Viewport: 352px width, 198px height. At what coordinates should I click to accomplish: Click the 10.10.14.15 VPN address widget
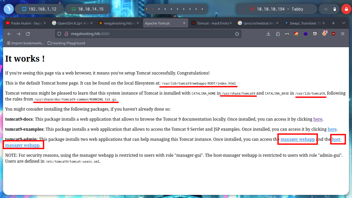[x=87, y=9]
